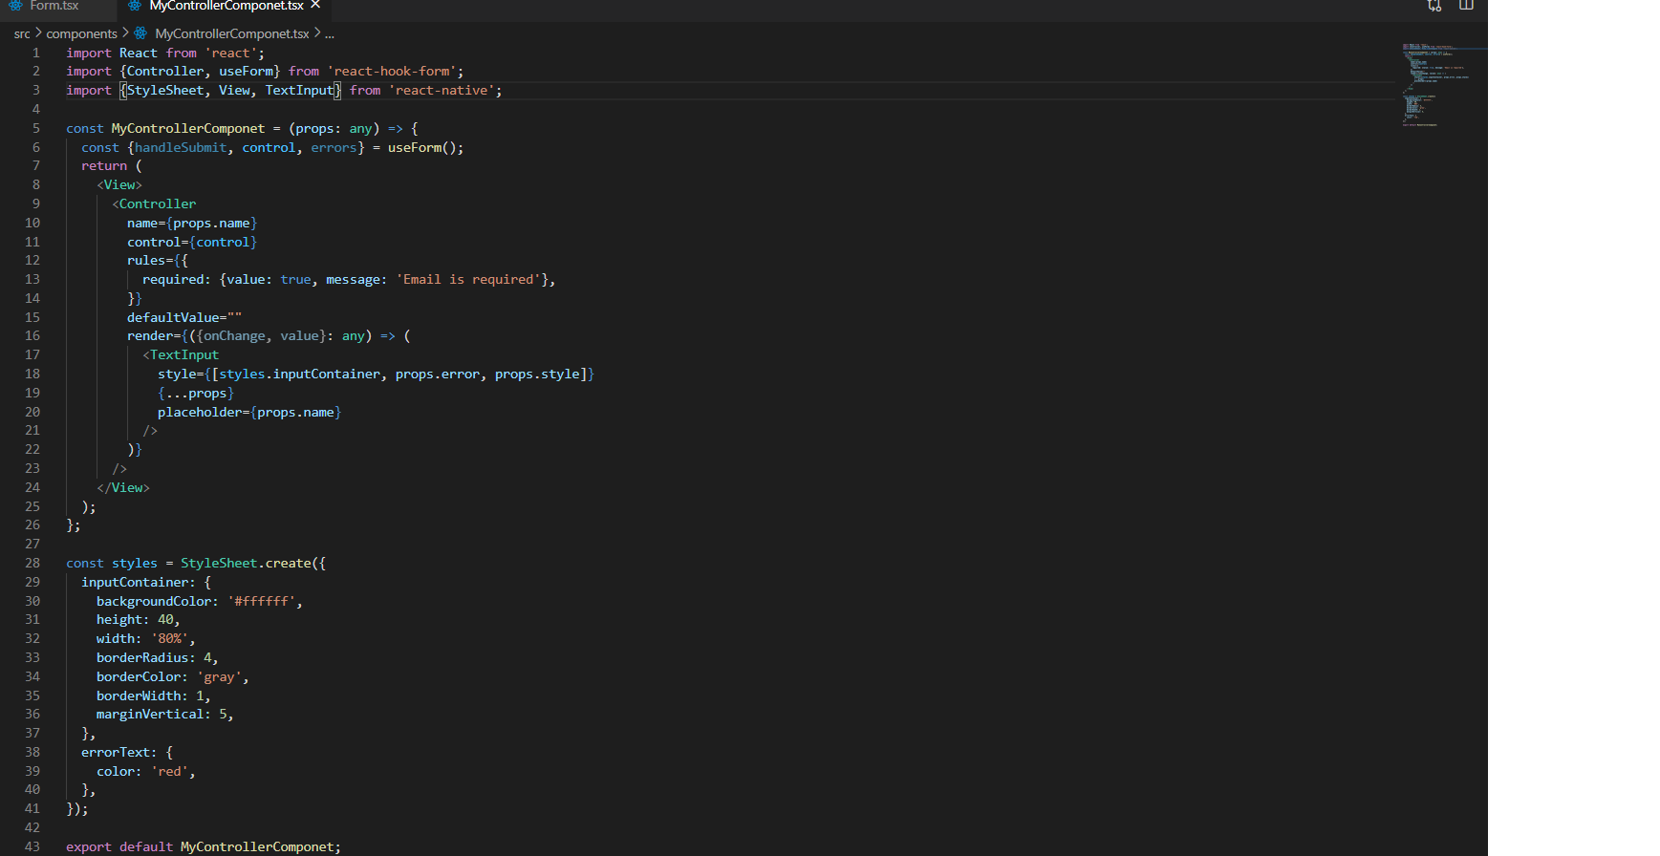
Task: Click line number 43 in the gutter
Action: click(x=32, y=846)
